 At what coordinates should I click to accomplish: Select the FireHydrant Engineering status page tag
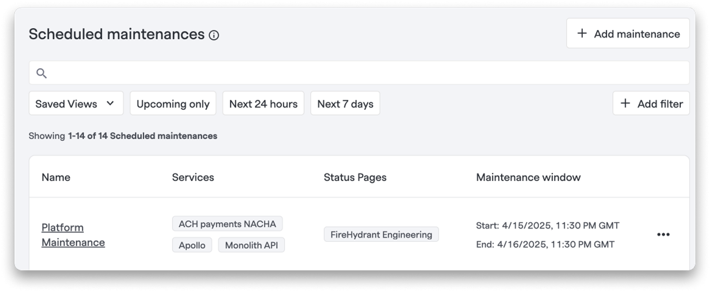381,234
